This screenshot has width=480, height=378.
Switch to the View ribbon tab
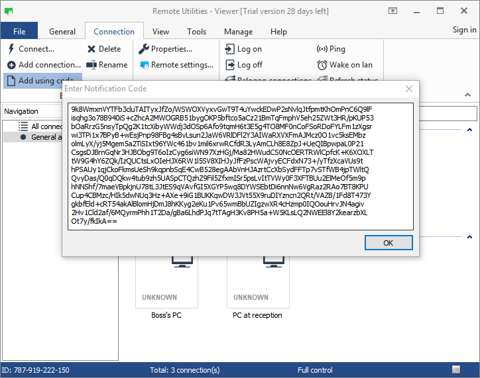point(160,31)
